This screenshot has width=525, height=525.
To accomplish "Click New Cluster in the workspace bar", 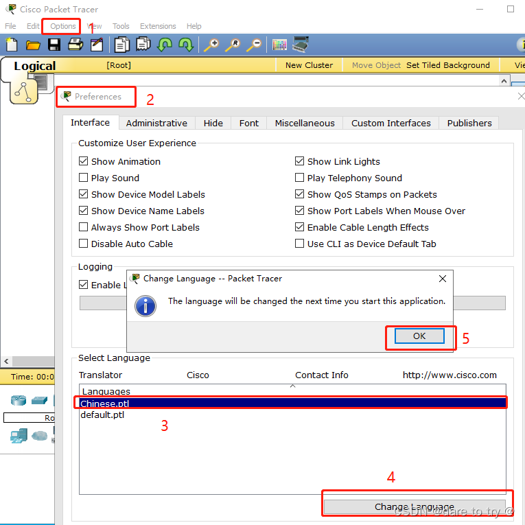I will (309, 65).
